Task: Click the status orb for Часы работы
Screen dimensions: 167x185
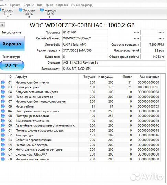Action: 3,106
